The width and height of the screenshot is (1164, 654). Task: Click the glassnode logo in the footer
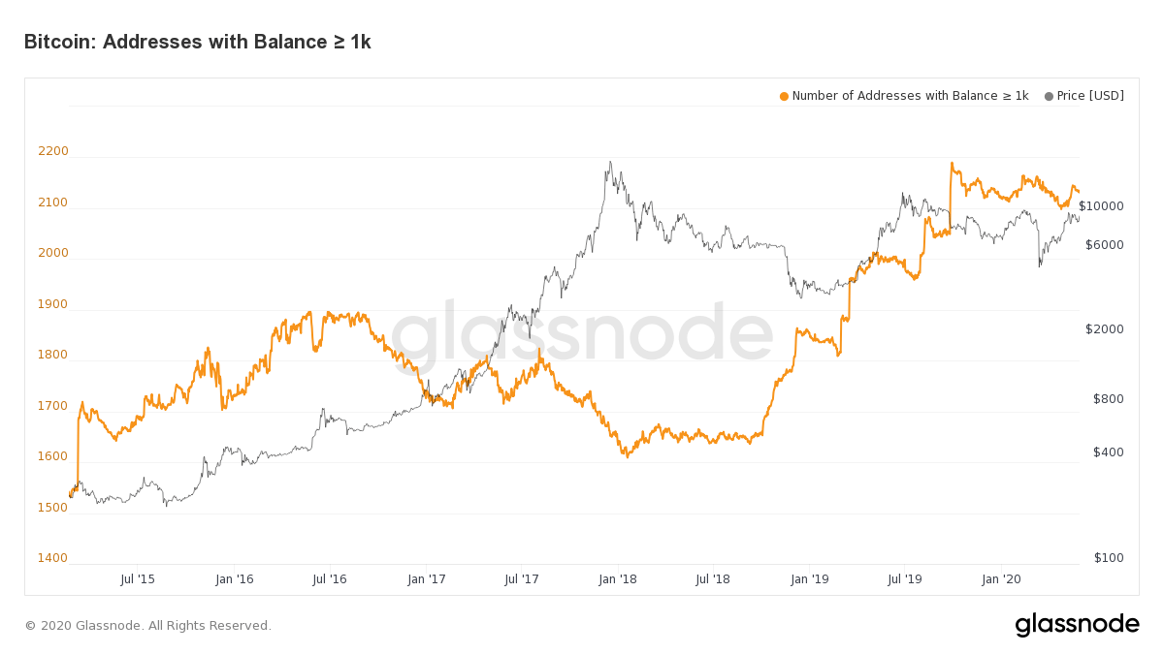click(x=1077, y=625)
